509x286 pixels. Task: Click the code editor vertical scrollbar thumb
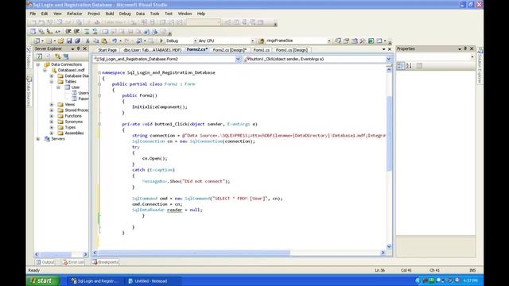point(389,133)
